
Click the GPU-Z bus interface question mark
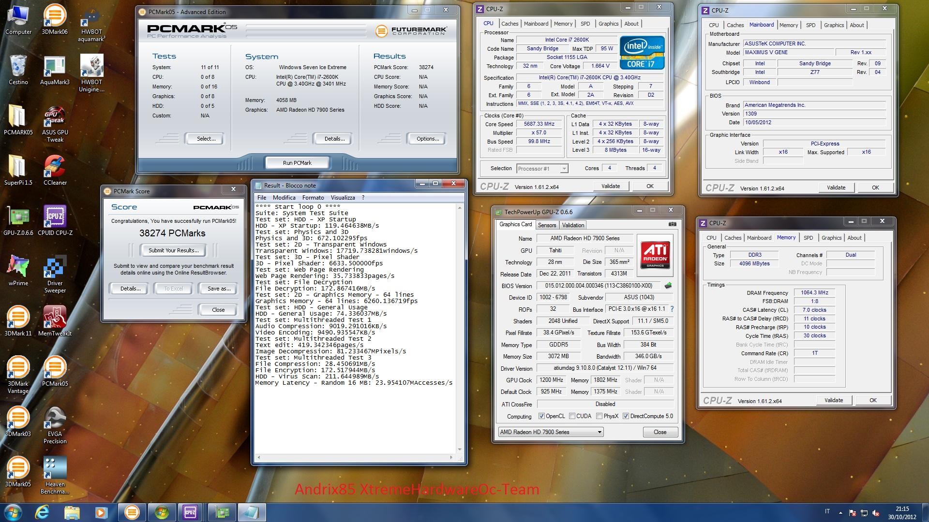coord(672,309)
